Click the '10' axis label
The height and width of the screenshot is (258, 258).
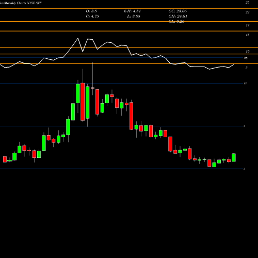(247, 52)
